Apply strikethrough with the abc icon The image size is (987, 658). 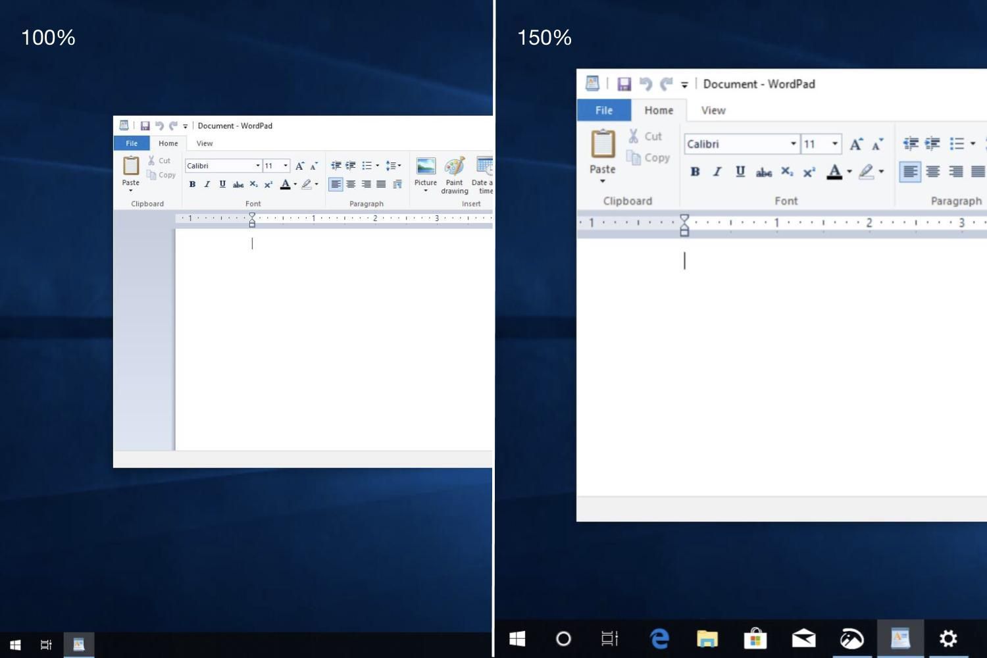click(x=763, y=172)
